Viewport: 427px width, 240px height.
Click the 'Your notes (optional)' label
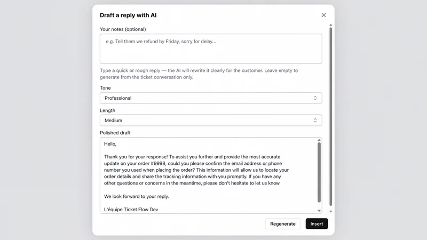(123, 29)
